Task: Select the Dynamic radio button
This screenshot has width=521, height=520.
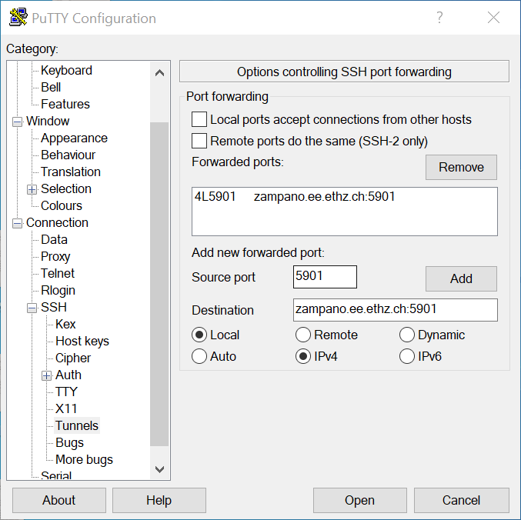Action: coord(406,335)
